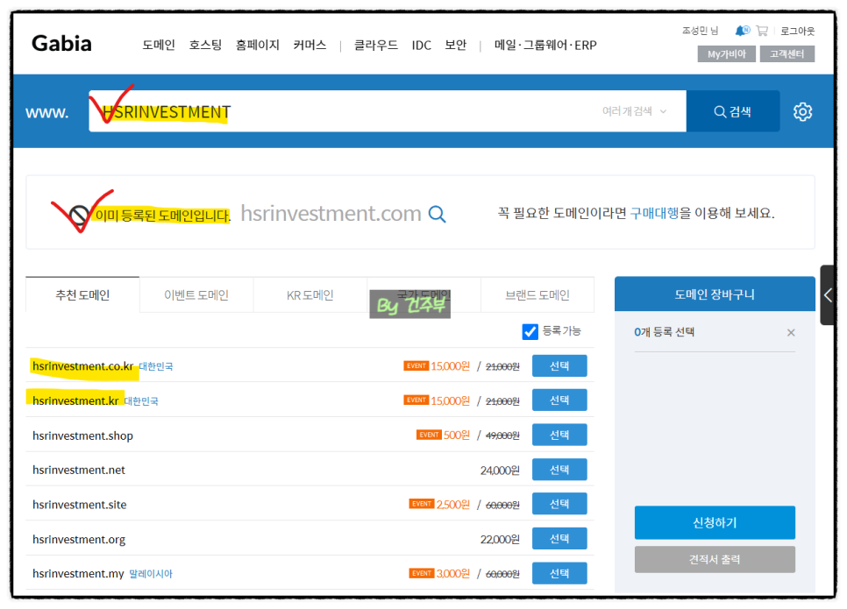Open the 보안 menu

pos(456,45)
